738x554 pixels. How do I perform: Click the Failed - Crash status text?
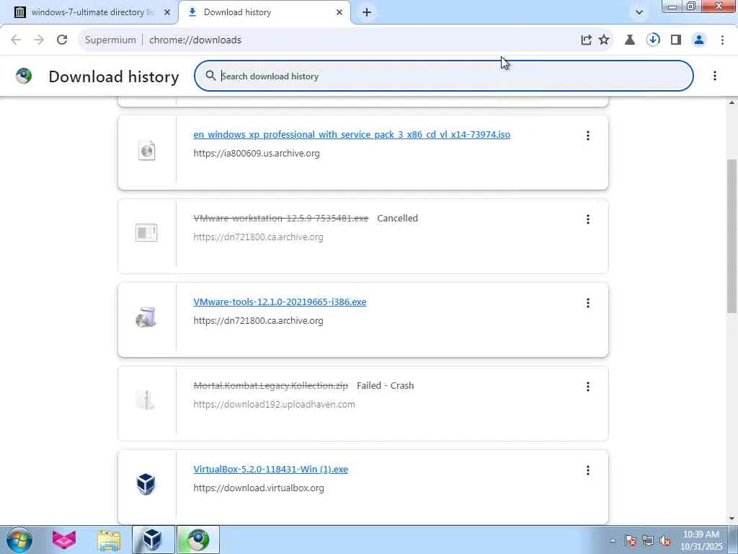[385, 385]
